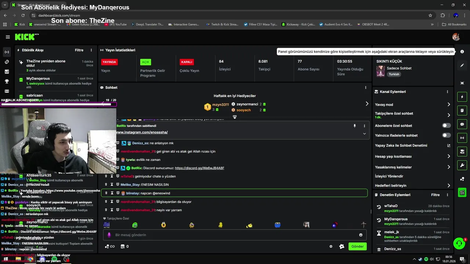The height and width of the screenshot is (264, 470).
Task: Open Denetim Eylemleri three-dot menu
Action: 447,195
